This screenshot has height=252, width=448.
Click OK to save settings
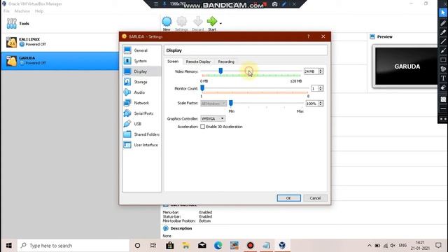coord(288,198)
